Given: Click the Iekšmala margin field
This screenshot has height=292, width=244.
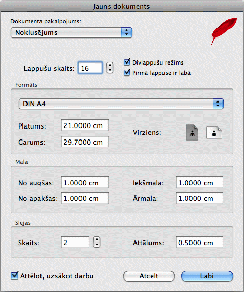Looking at the screenshot, I should click(x=200, y=182).
